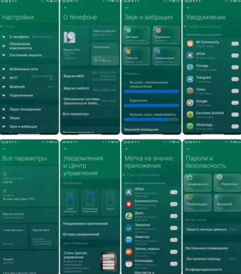Open Мобильные сети setting
Image resolution: width=241 pixels, height=274 pixels.
(x=30, y=69)
